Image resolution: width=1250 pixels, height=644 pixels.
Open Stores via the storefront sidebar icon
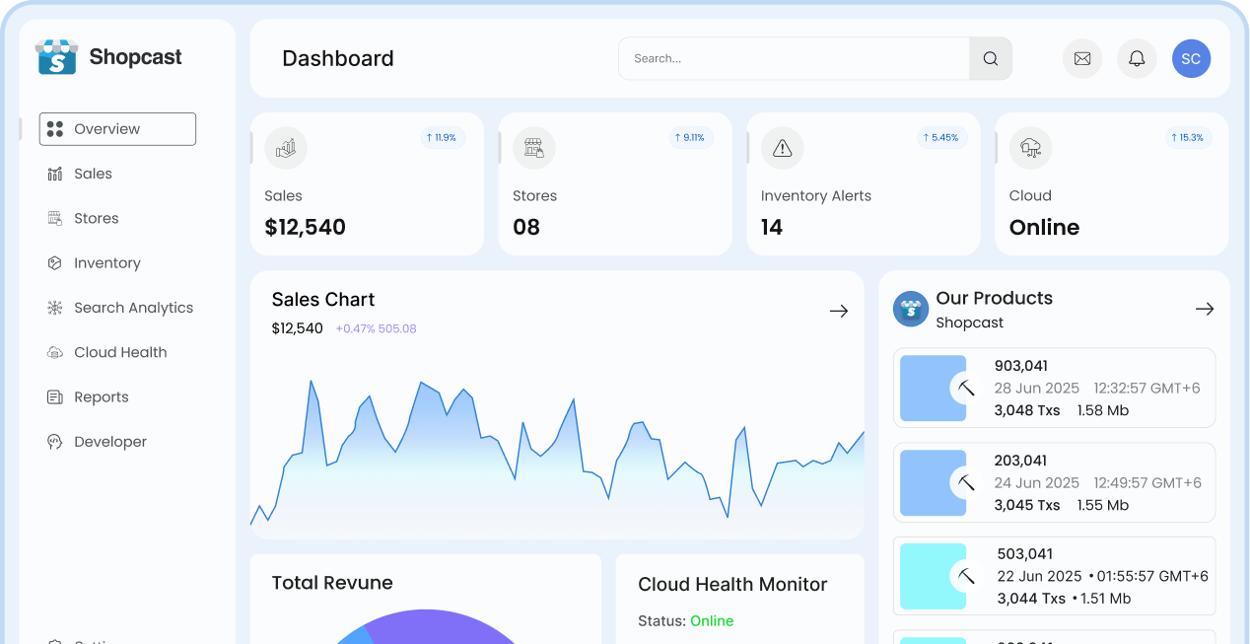tap(56, 218)
